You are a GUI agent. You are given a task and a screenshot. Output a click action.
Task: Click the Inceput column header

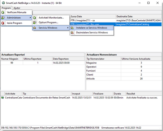(82, 94)
